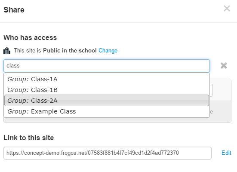Click the partly hidden field behind the suggestions
Viewport: 237px width, 172px height.
211,90
